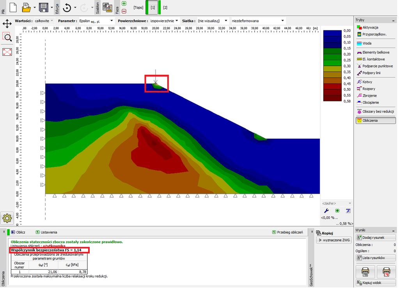Open the niezdeformowana dropdown
Viewport: 399px width, 288px height.
pos(258,21)
